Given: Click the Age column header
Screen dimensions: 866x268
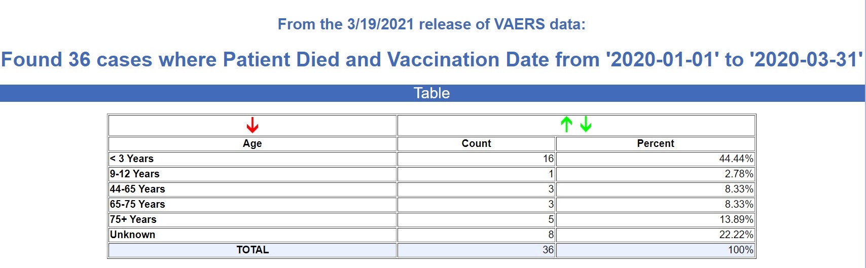Looking at the screenshot, I should pyautogui.click(x=252, y=143).
